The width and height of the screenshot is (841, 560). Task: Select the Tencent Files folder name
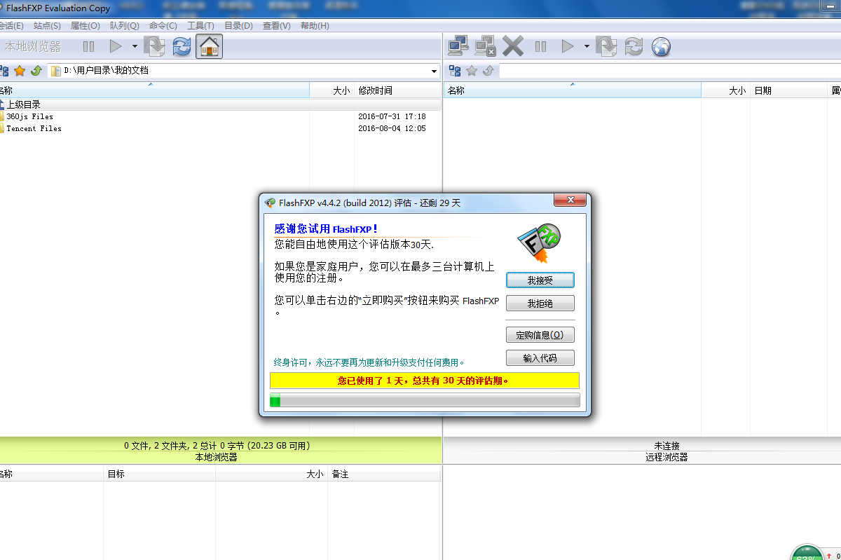[x=34, y=129]
